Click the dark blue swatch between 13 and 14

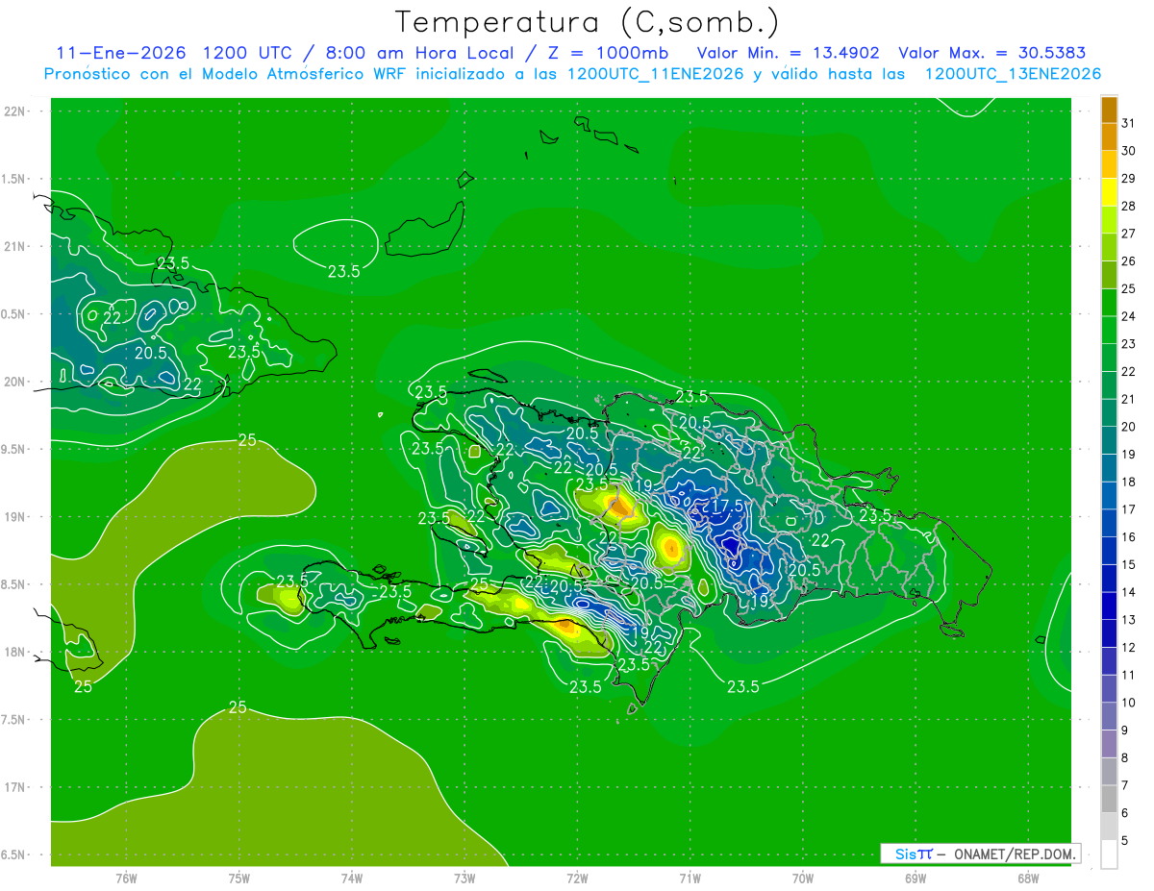[1109, 606]
